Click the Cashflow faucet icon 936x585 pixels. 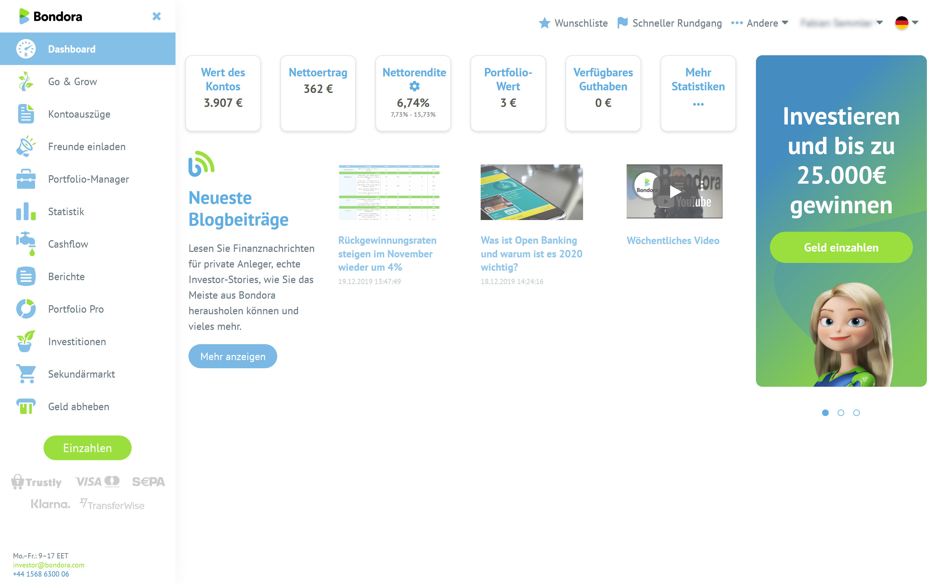click(26, 244)
